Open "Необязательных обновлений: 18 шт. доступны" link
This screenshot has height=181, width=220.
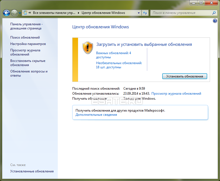point(119,65)
